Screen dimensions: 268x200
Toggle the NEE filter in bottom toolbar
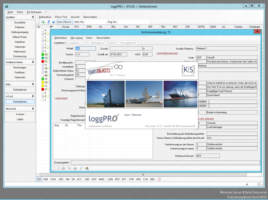[152, 179]
